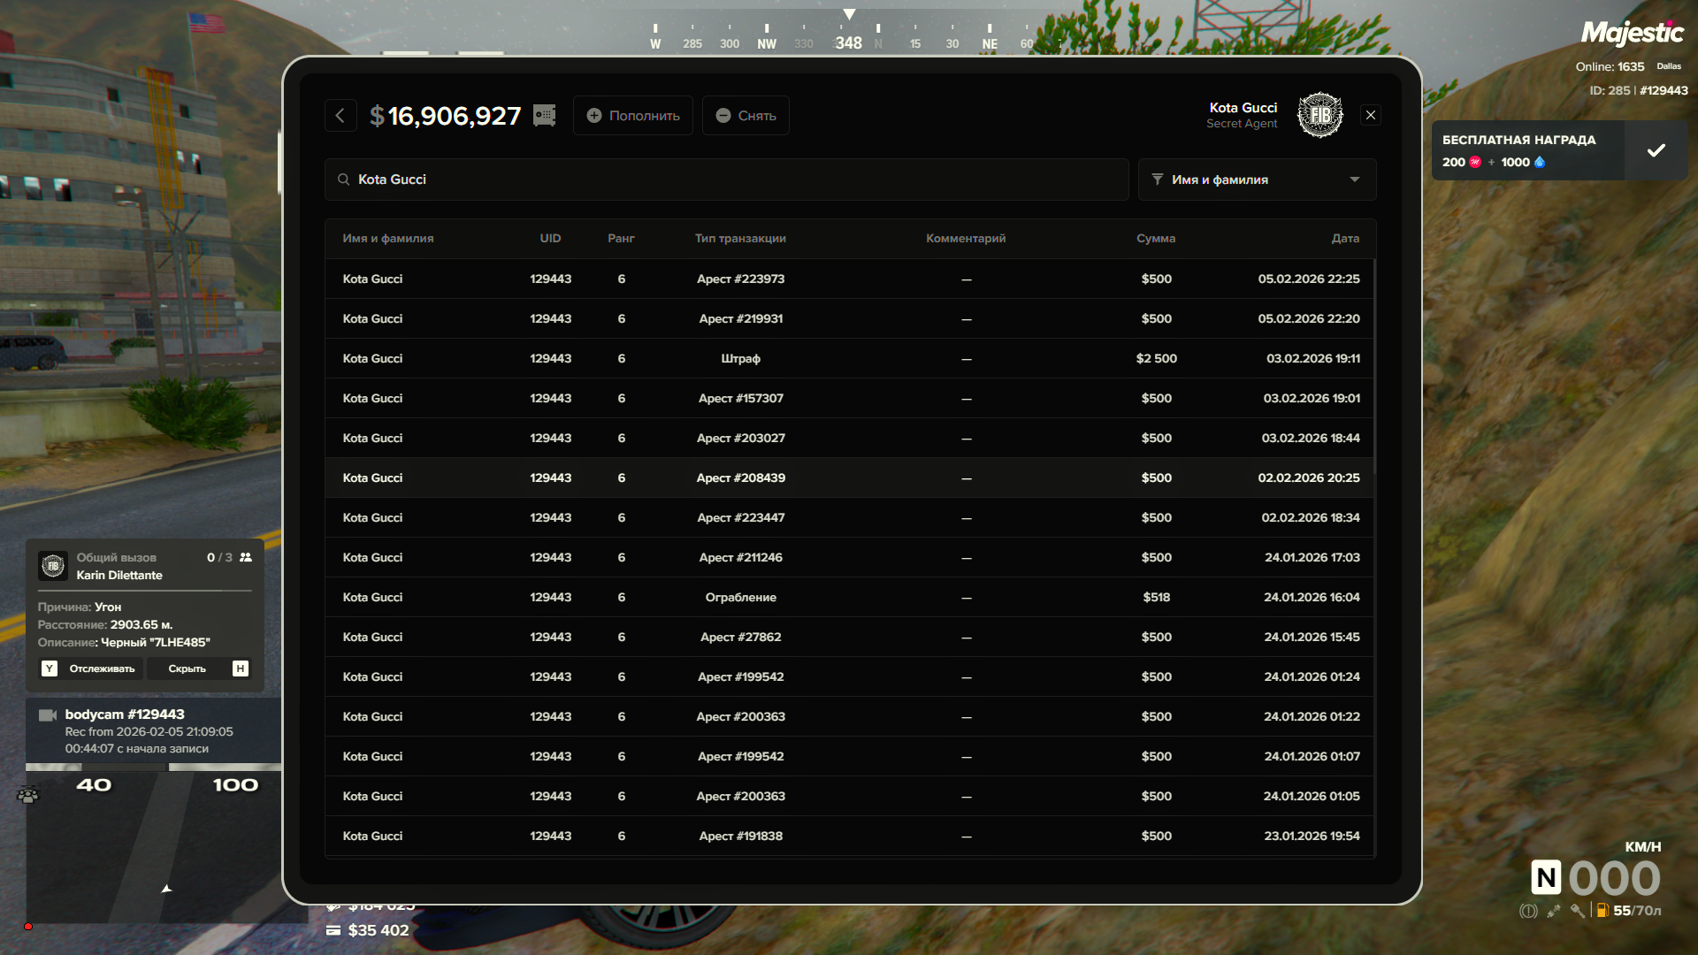Click the fuel gauge icon
Viewport: 1698px width, 955px height.
(x=1602, y=911)
